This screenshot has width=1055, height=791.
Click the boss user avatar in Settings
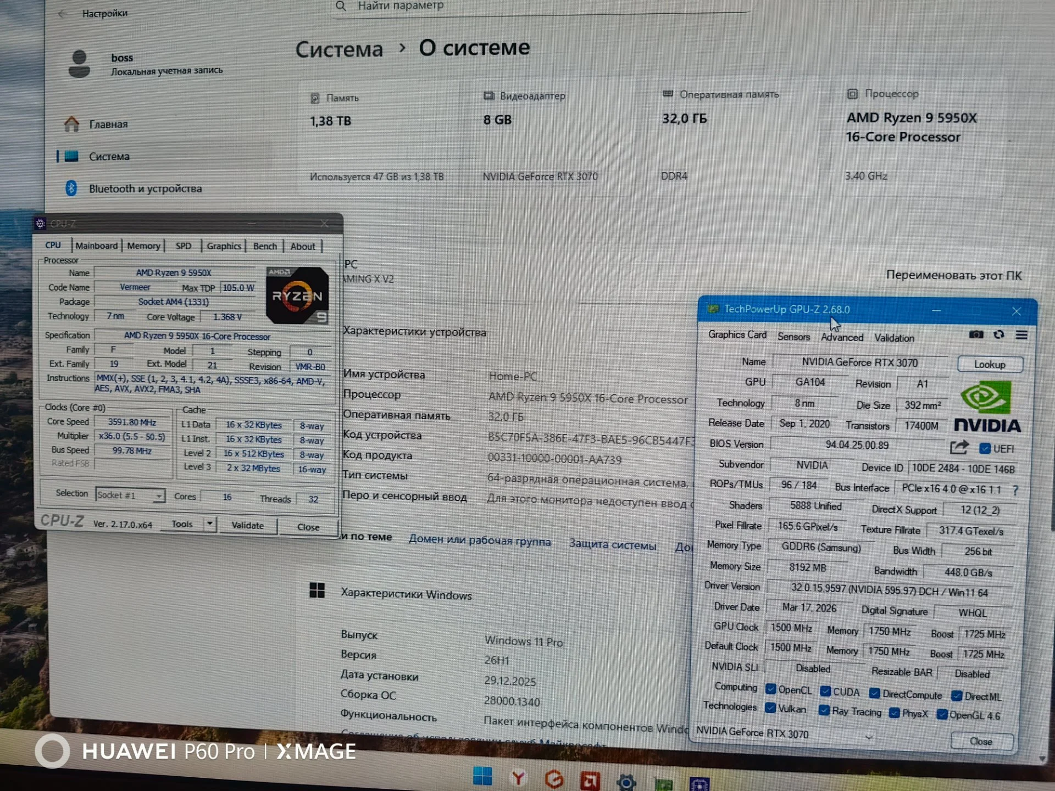coord(79,64)
